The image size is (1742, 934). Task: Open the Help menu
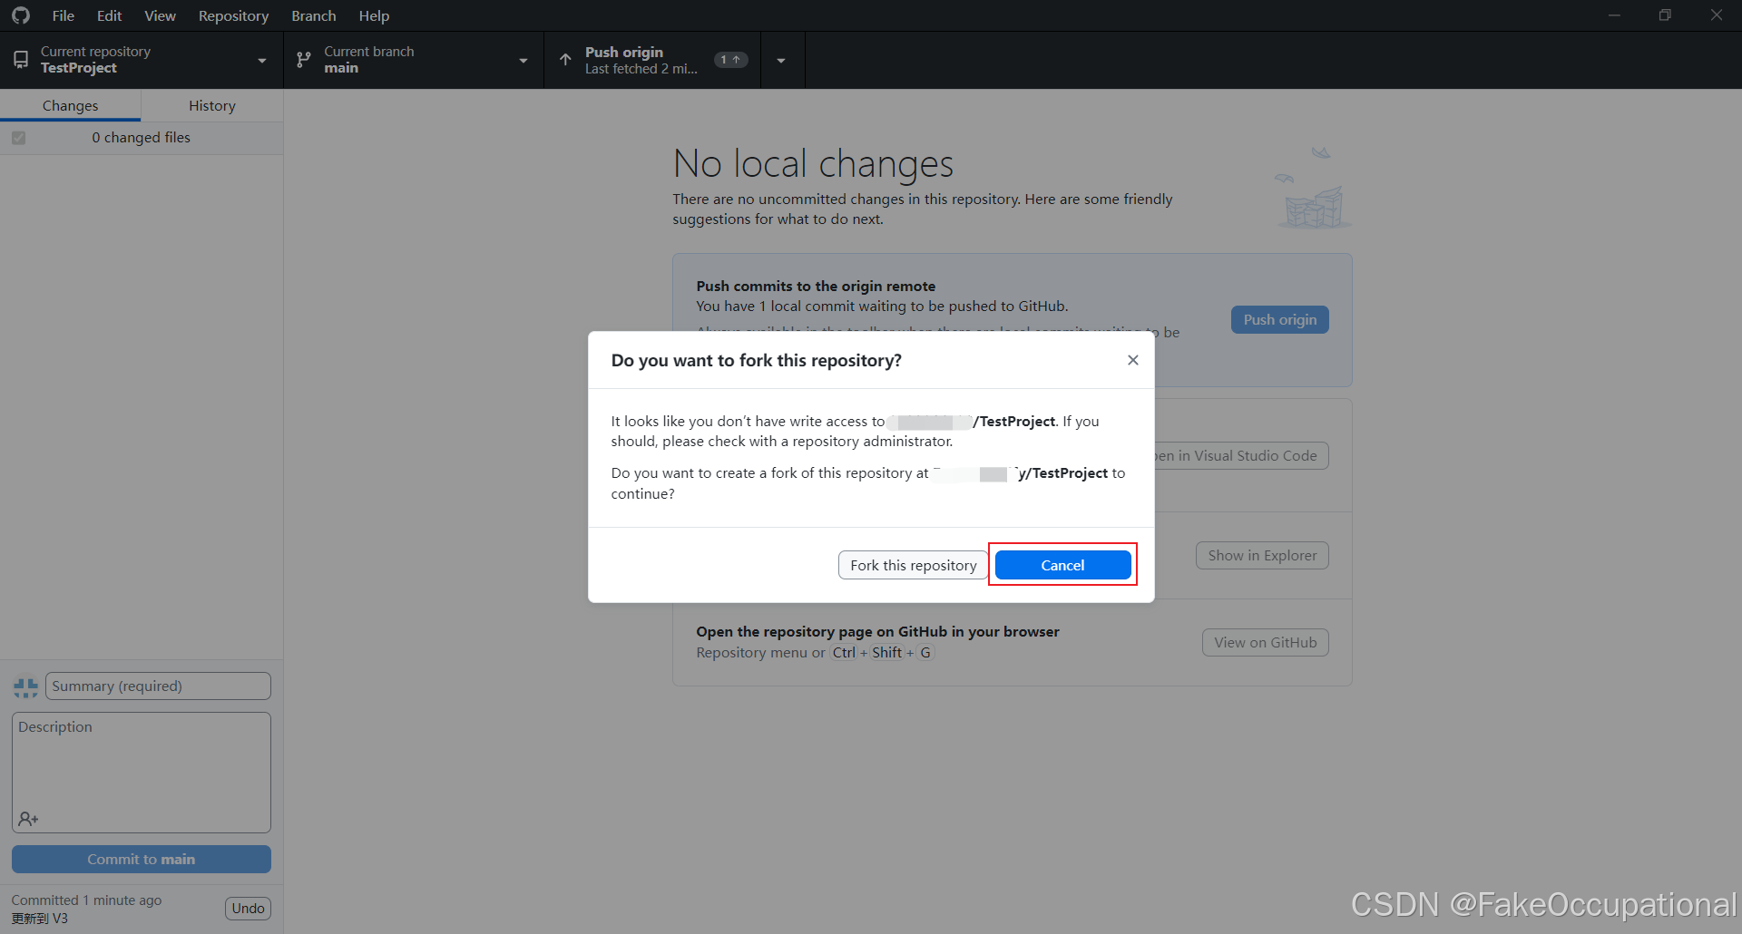coord(374,15)
